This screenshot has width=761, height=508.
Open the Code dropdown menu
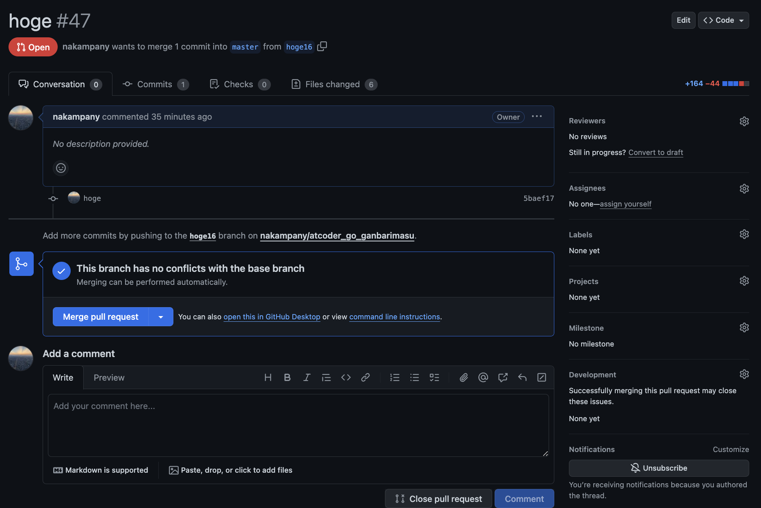724,20
